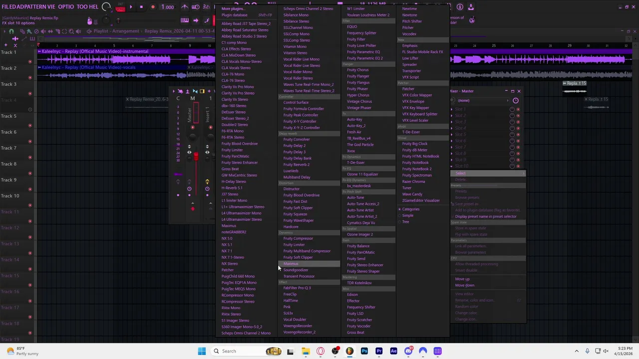Toggle Slot 1 enable light in mixer
Screen dimensions: 639x359
click(518, 109)
